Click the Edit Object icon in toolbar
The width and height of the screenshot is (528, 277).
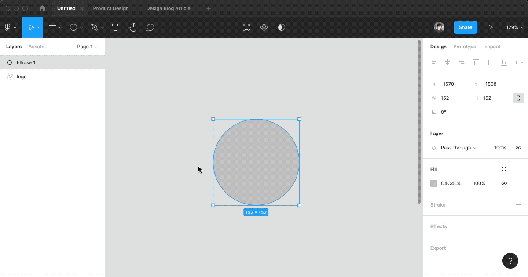pos(246,27)
